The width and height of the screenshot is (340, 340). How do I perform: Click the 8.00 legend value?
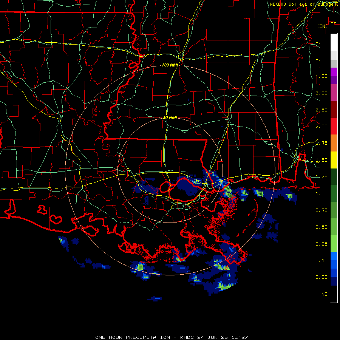point(321,42)
